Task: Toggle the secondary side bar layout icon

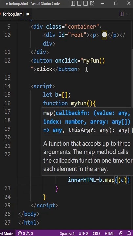Action: [x=86, y=4]
